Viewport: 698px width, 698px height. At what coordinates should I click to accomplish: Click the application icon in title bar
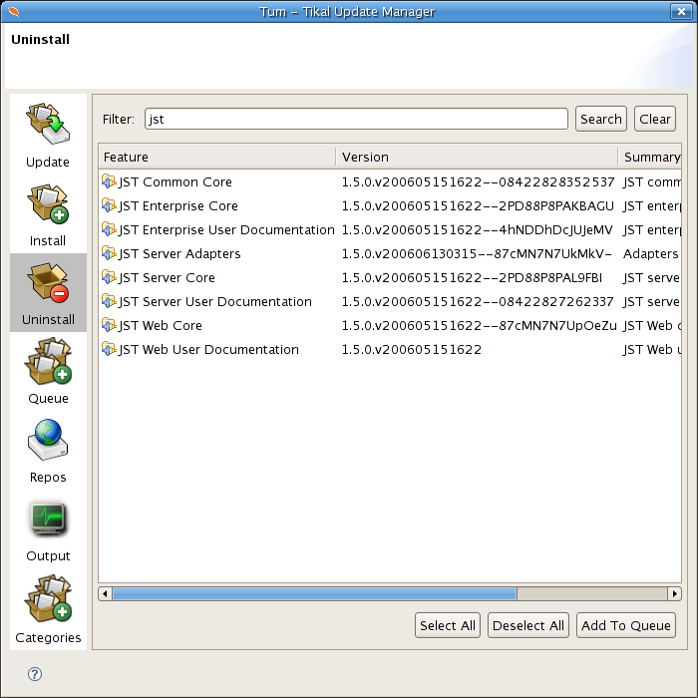tap(14, 11)
